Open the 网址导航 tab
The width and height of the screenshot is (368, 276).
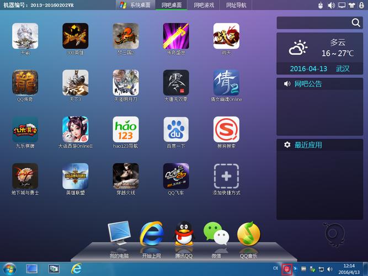pyautogui.click(x=236, y=5)
